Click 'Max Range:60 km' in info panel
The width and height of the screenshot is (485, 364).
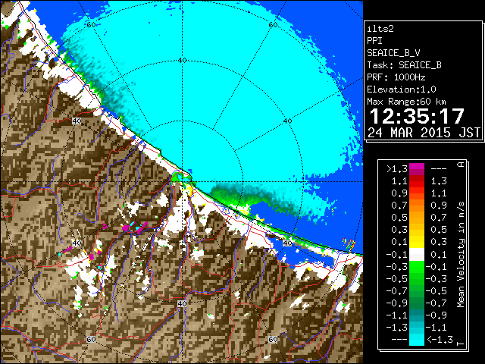pyautogui.click(x=406, y=102)
